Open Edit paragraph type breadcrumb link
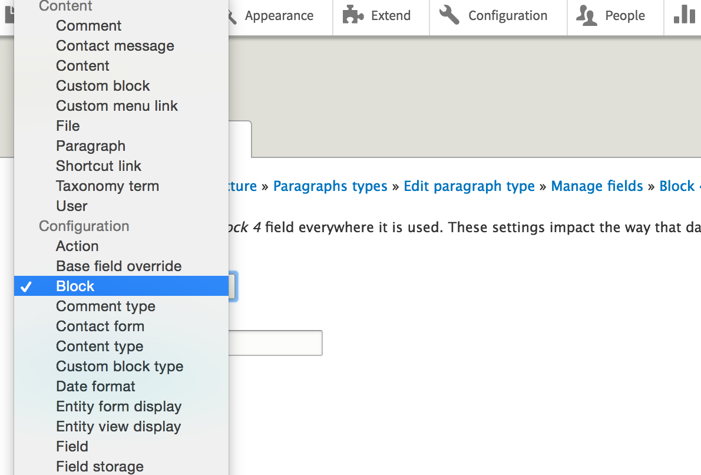Viewport: 701px width, 475px height. click(469, 186)
